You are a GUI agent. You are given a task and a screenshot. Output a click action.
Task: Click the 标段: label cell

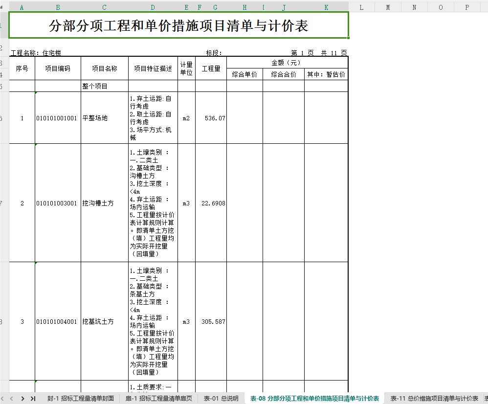214,53
